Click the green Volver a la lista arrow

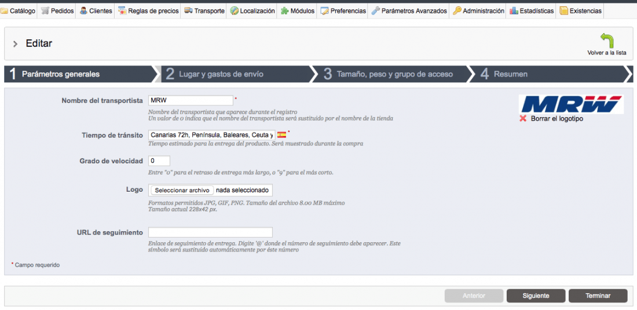point(607,41)
